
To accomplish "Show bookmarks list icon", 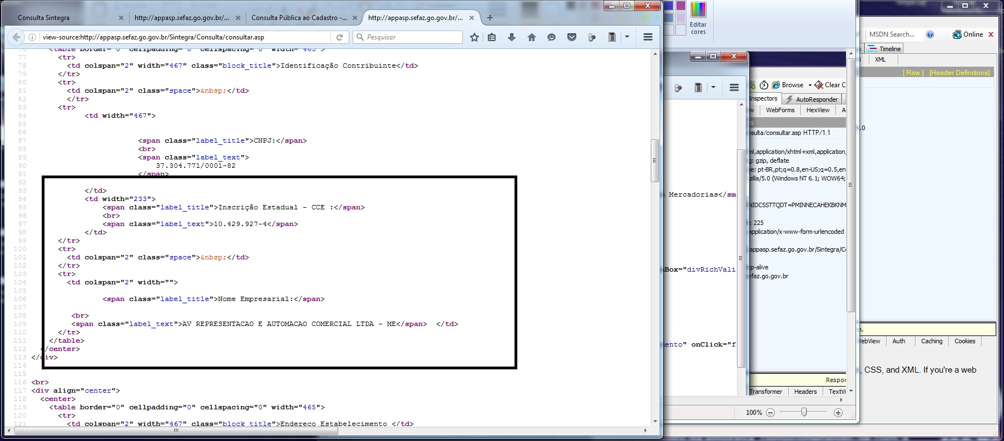I will (492, 37).
